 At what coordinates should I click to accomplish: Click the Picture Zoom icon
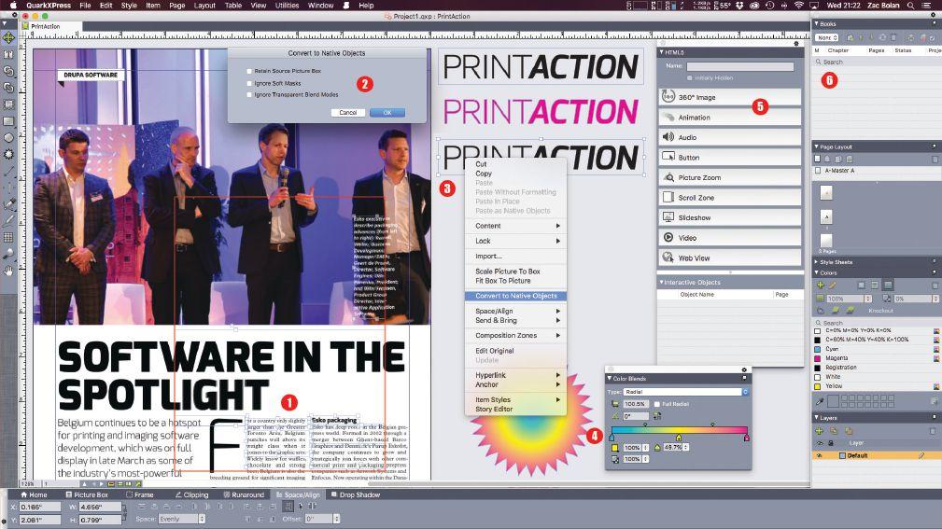click(x=668, y=177)
